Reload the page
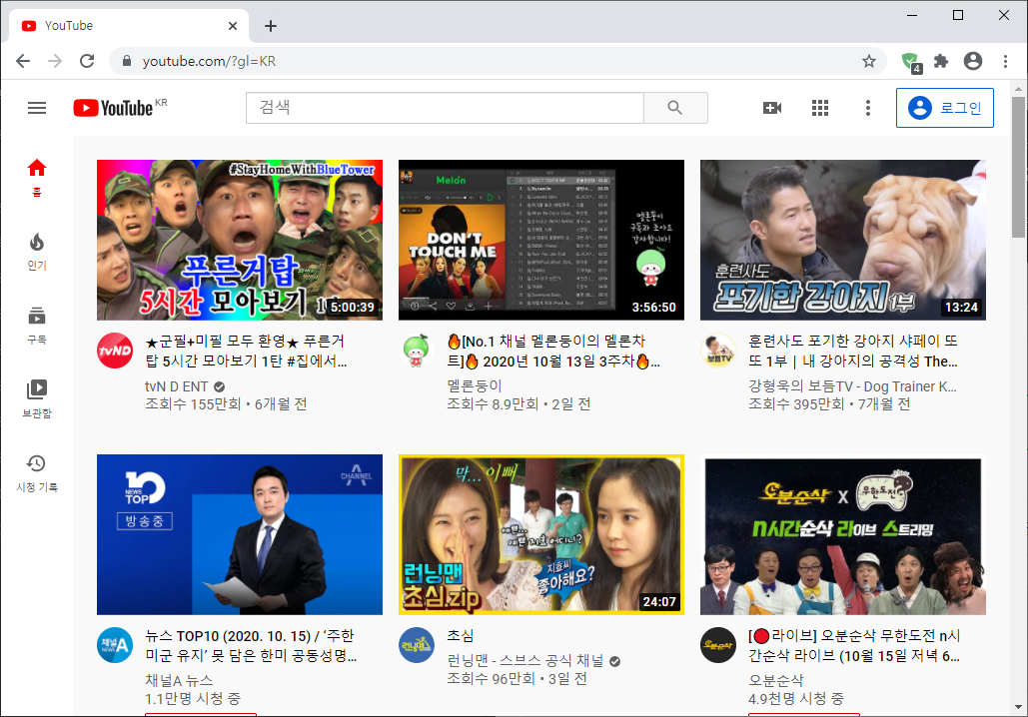 87,61
